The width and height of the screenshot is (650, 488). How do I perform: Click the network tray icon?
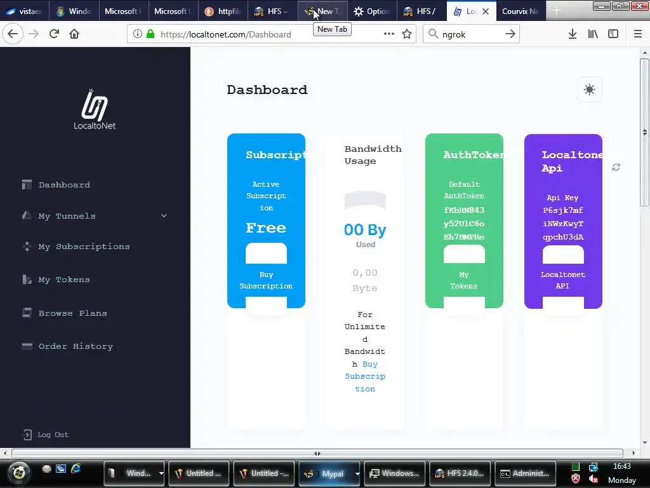[x=594, y=467]
